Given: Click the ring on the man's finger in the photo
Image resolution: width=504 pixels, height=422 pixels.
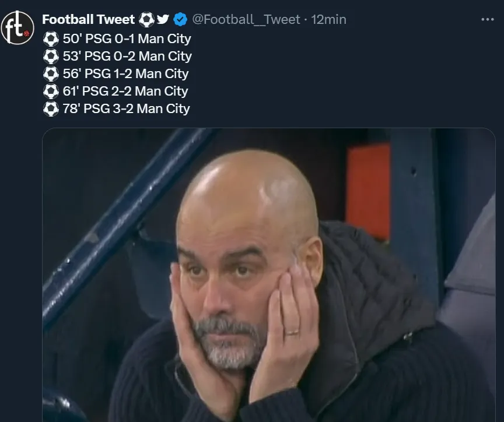Looking at the screenshot, I should [x=292, y=333].
